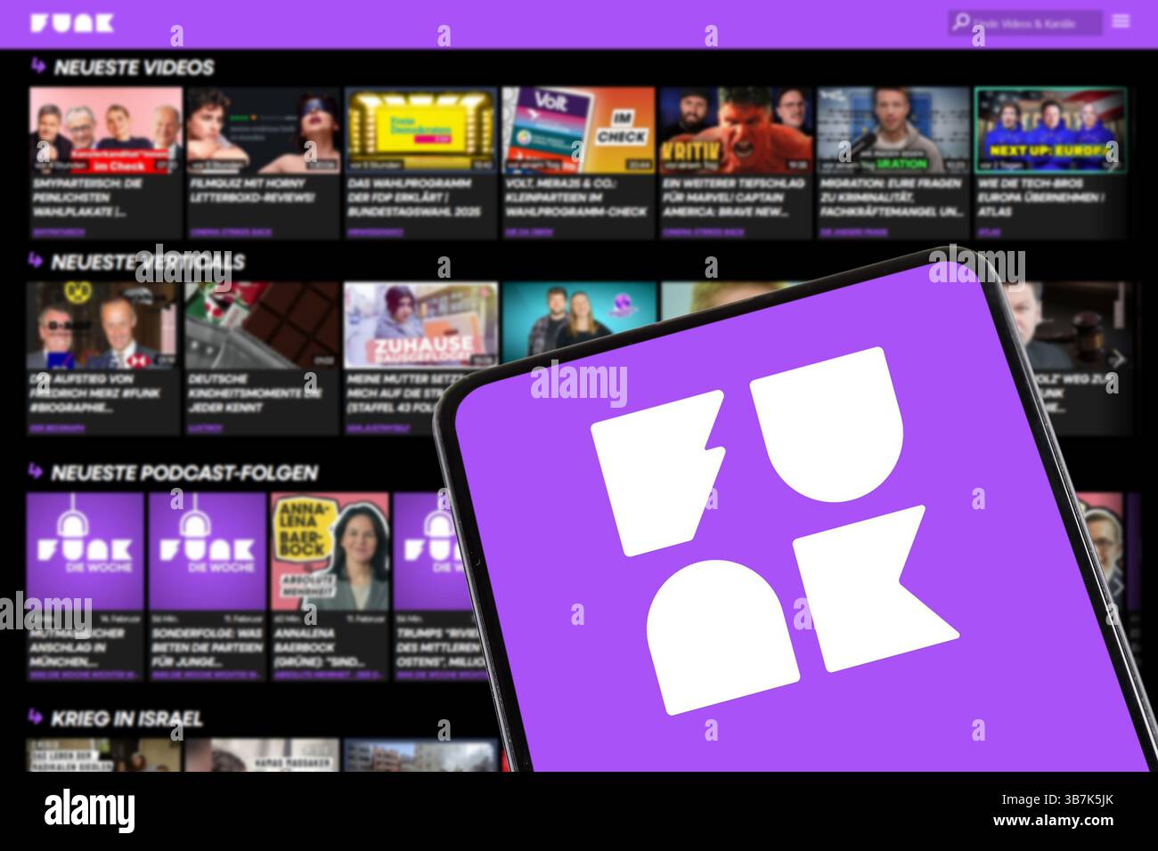Image resolution: width=1158 pixels, height=851 pixels.
Task: Click title 'Wie die Tech-Bros Europa übernehmen'
Action: [x=1042, y=198]
